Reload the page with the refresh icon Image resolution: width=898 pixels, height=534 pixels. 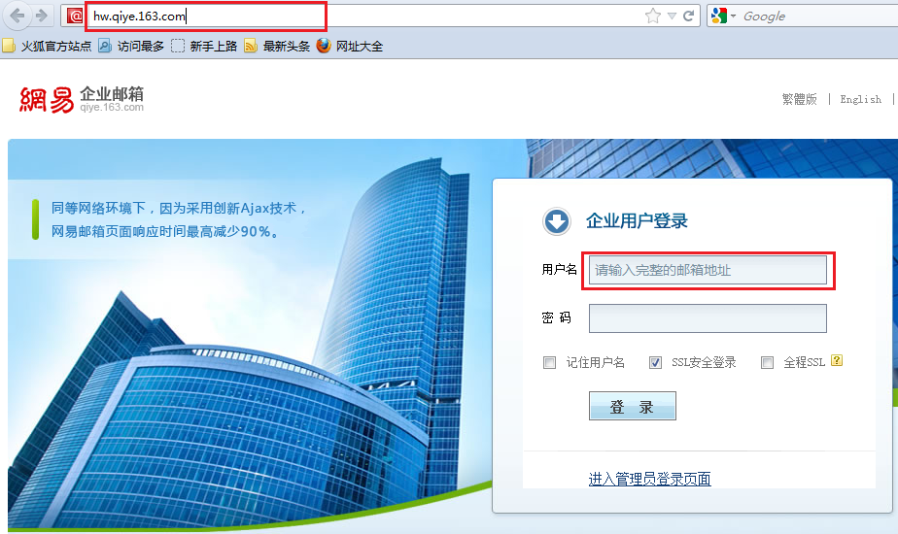pos(689,16)
